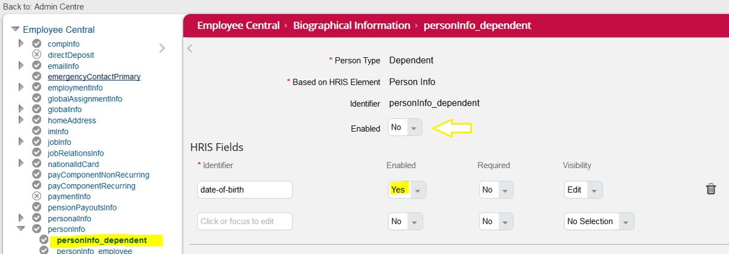Click the check status icon beside compInfo
This screenshot has width=729, height=254.
click(36, 44)
